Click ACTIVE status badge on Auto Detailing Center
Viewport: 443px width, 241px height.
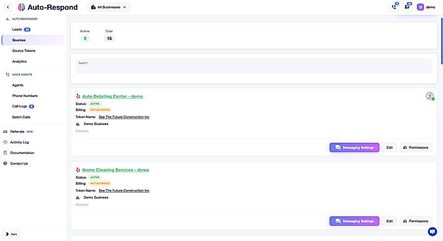coord(95,104)
